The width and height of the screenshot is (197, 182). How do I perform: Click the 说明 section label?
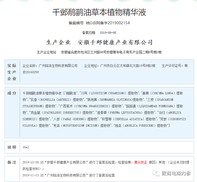[x=12, y=147]
